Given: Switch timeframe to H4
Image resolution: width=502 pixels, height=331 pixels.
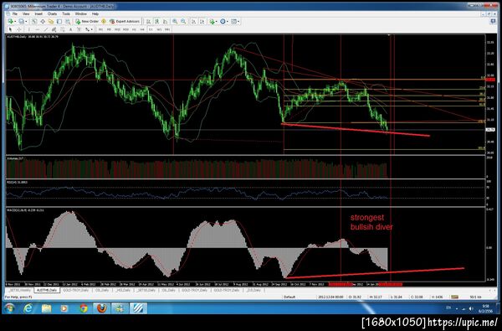Looking at the screenshot, I should coord(142,29).
